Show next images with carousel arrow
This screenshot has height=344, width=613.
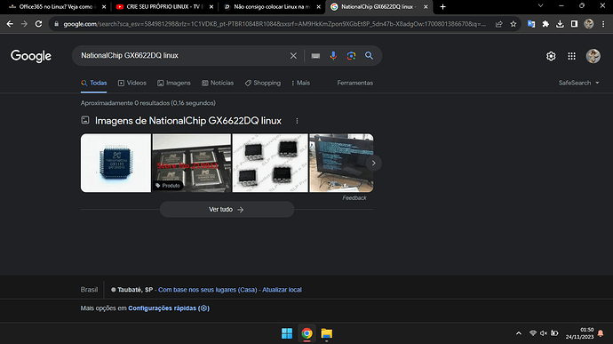[x=373, y=163]
